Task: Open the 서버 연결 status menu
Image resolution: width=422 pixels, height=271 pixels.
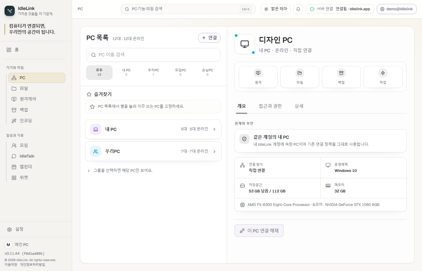Action: [x=340, y=9]
